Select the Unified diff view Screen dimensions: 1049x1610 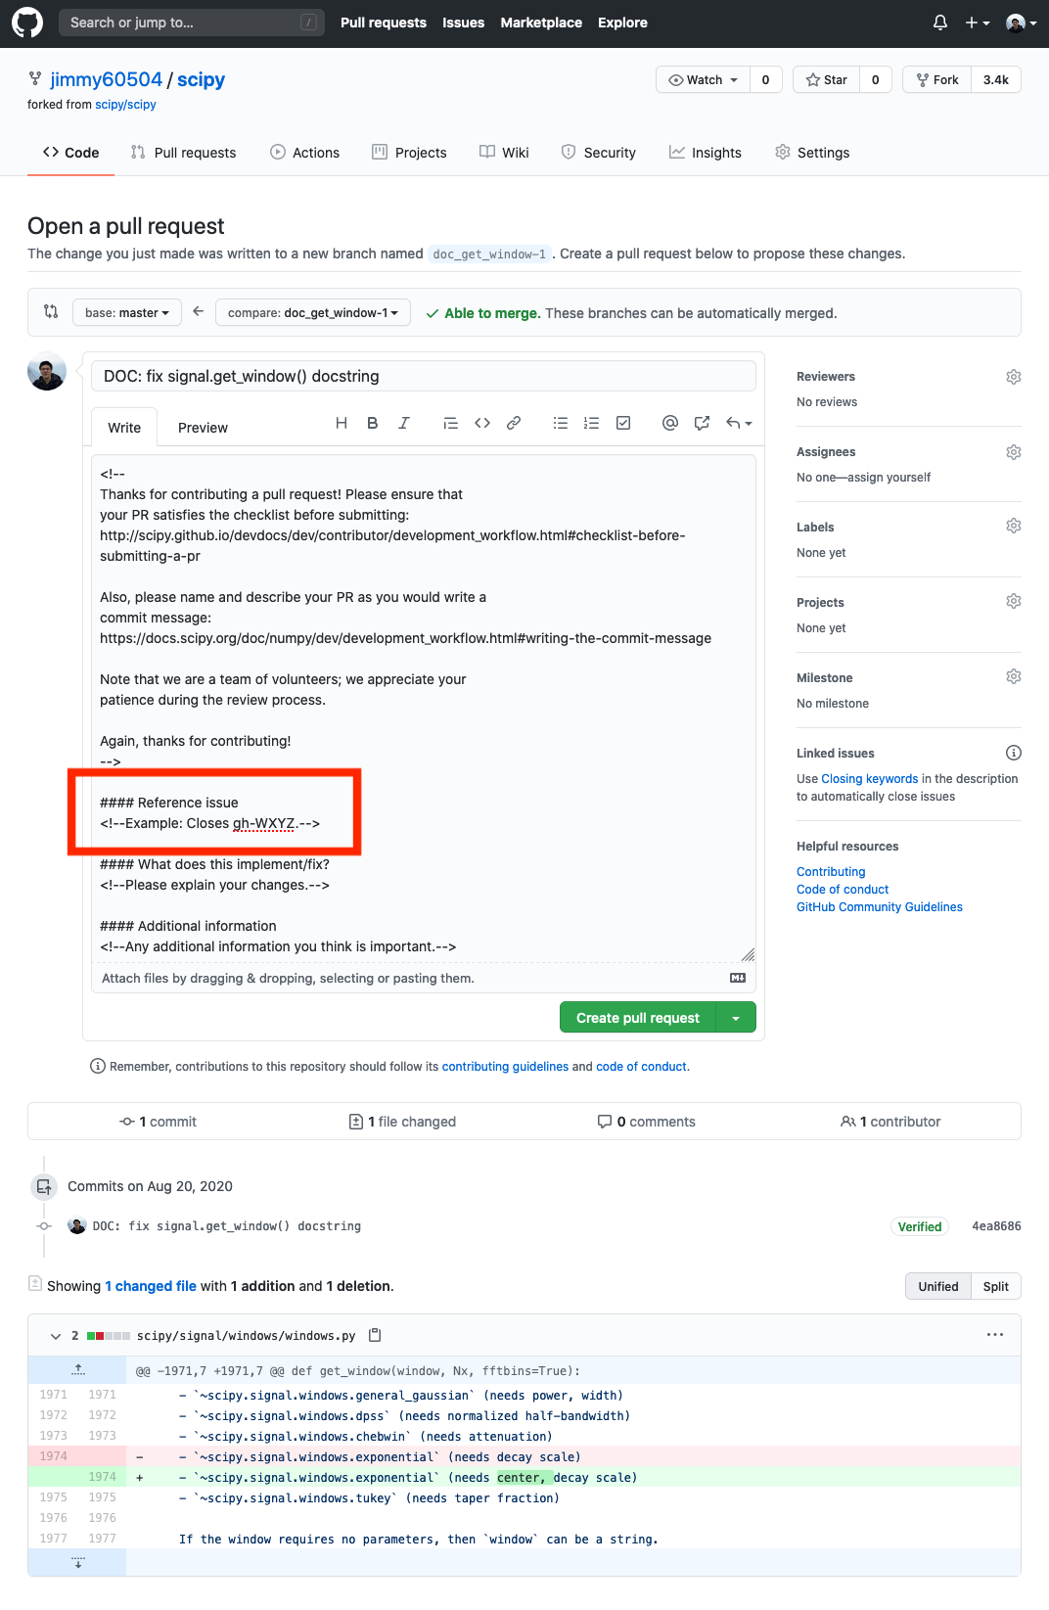(937, 1286)
